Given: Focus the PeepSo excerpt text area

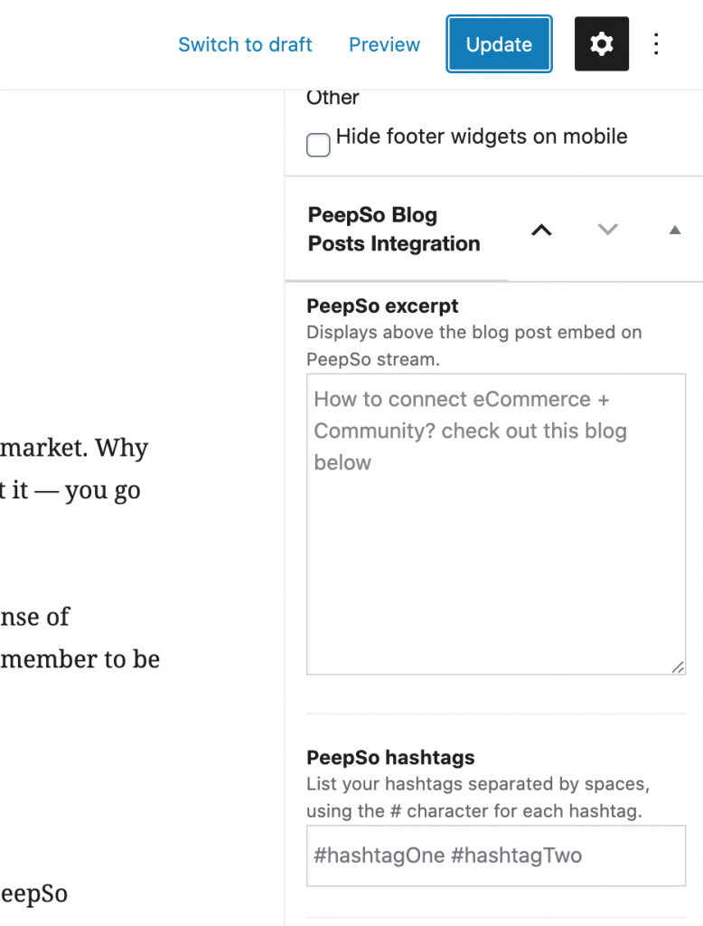Looking at the screenshot, I should tap(496, 524).
